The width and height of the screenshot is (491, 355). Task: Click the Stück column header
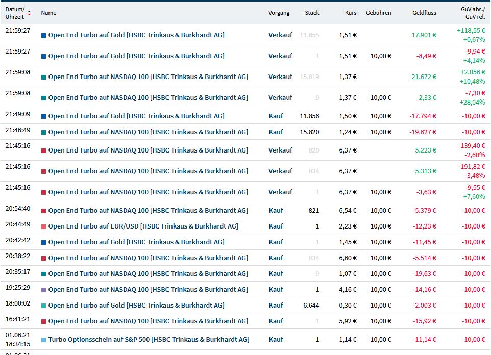tap(312, 13)
